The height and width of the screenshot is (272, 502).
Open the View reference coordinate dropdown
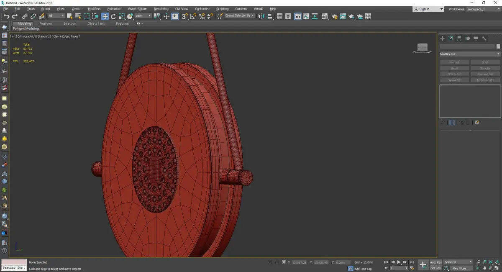click(143, 16)
